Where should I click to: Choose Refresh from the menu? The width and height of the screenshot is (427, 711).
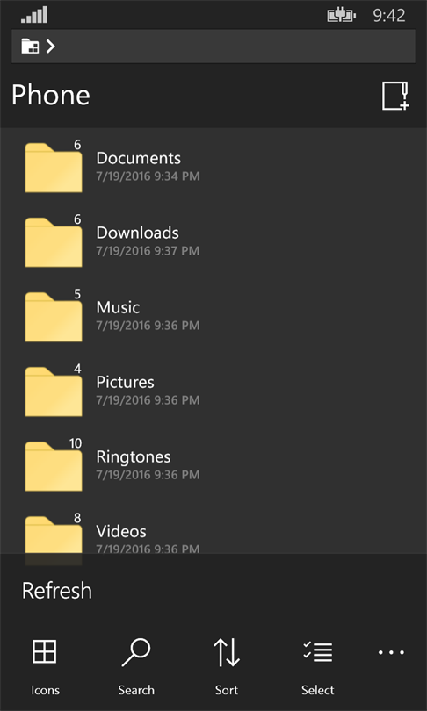57,591
